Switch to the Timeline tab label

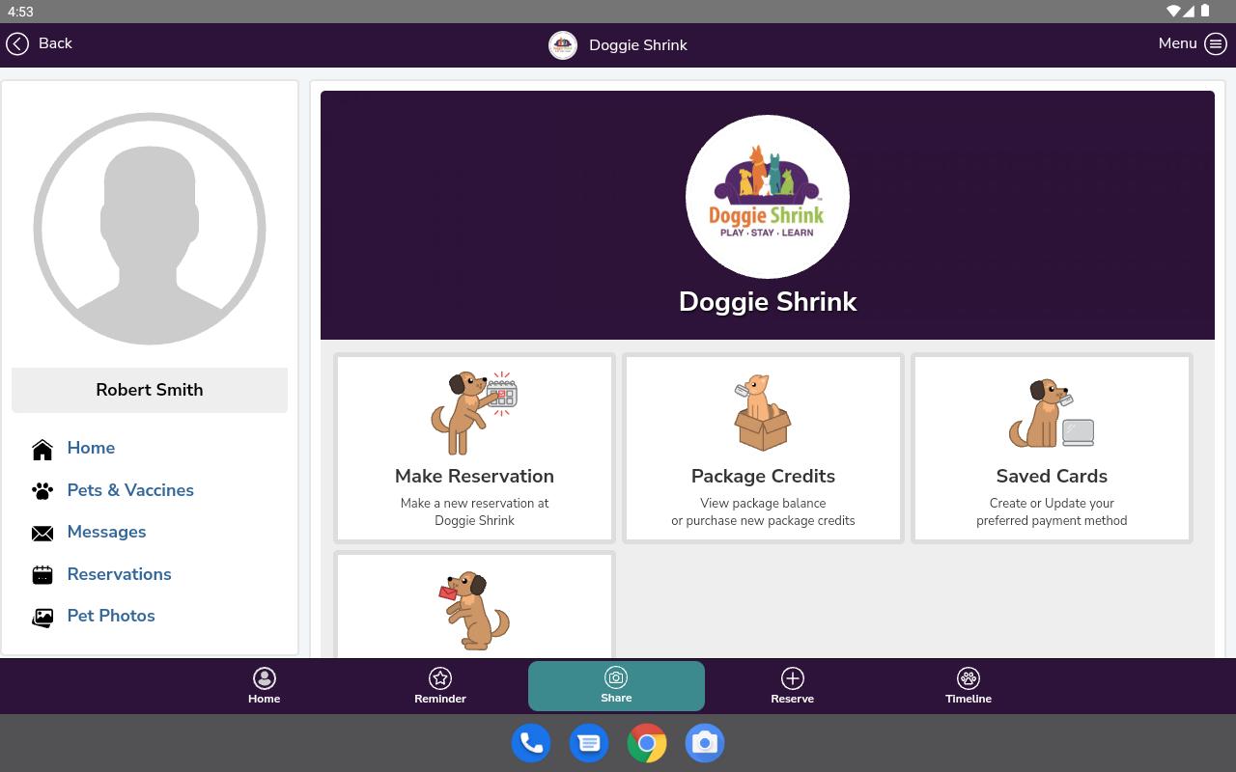click(x=969, y=699)
